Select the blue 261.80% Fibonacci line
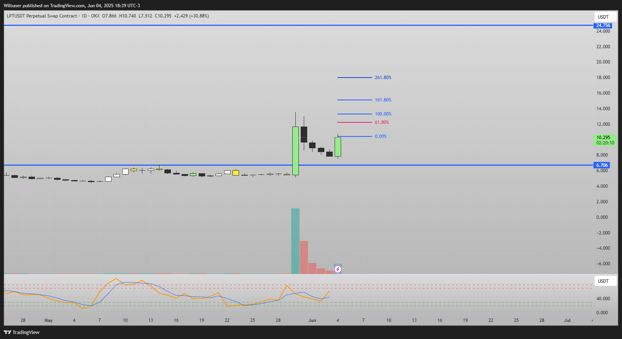The image size is (622, 339). [355, 78]
